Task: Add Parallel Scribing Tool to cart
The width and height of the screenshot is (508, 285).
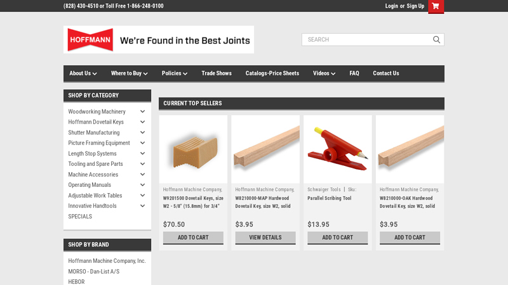Action: click(x=337, y=237)
